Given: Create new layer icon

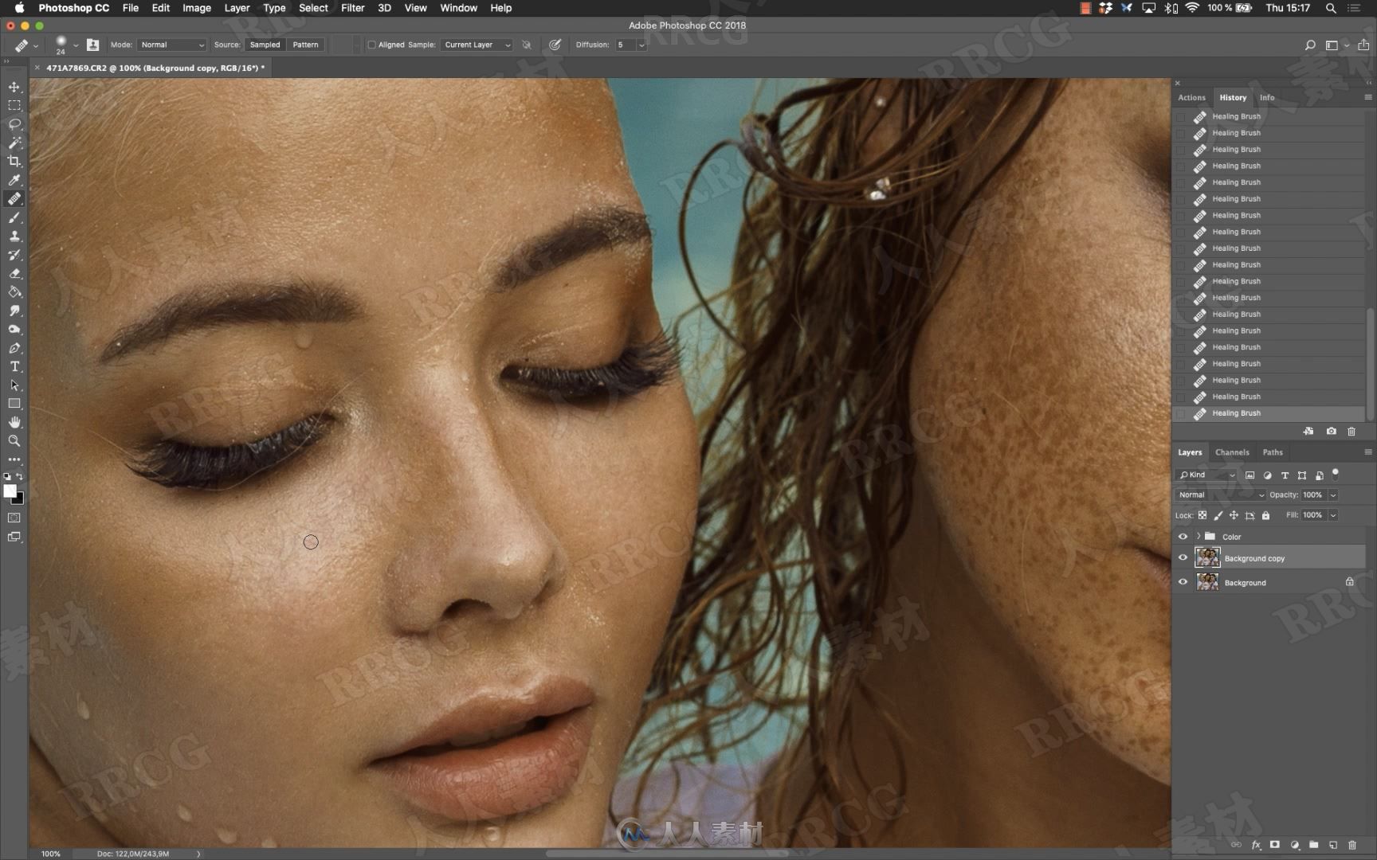Looking at the screenshot, I should [x=1332, y=845].
